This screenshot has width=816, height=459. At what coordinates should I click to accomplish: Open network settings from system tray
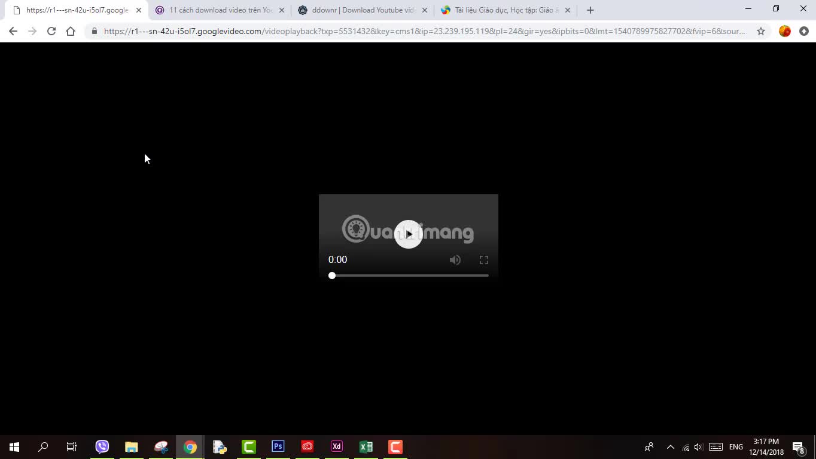click(x=686, y=447)
